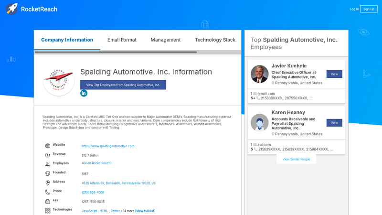The image size is (382, 215).
Task: Click the 4 on RocketReach link
Action: [x=97, y=163]
